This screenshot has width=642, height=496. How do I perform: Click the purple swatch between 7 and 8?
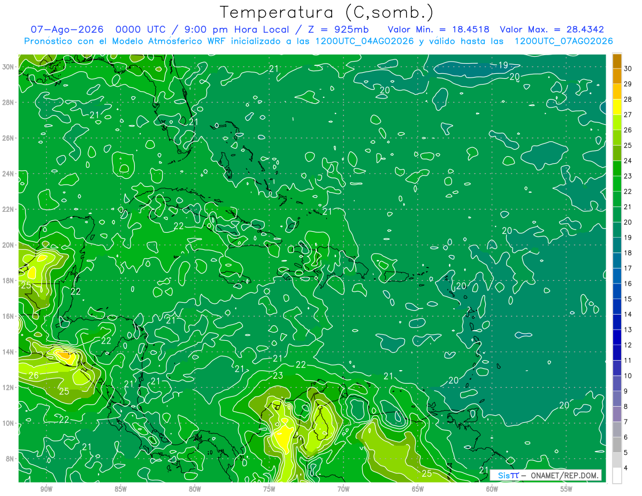(617, 414)
